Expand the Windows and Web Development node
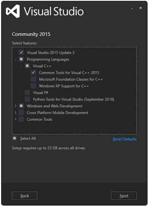This screenshot has width=149, height=207. (16, 106)
